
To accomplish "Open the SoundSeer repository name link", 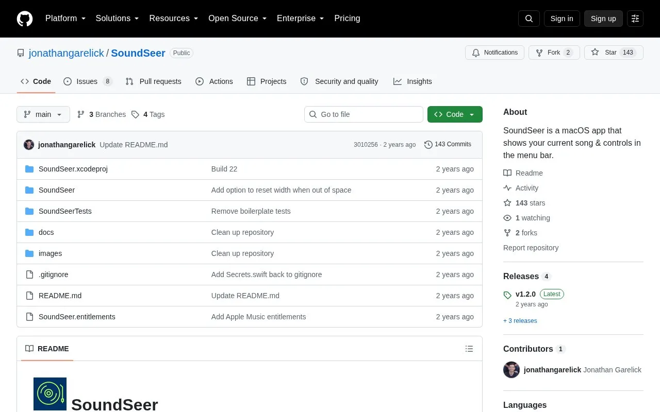I will pyautogui.click(x=138, y=53).
